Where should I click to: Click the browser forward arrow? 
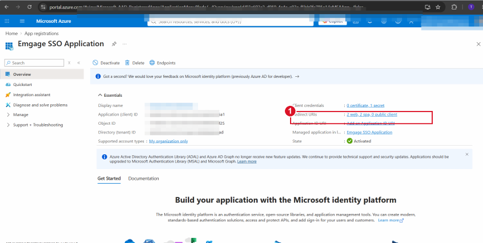(18, 7)
